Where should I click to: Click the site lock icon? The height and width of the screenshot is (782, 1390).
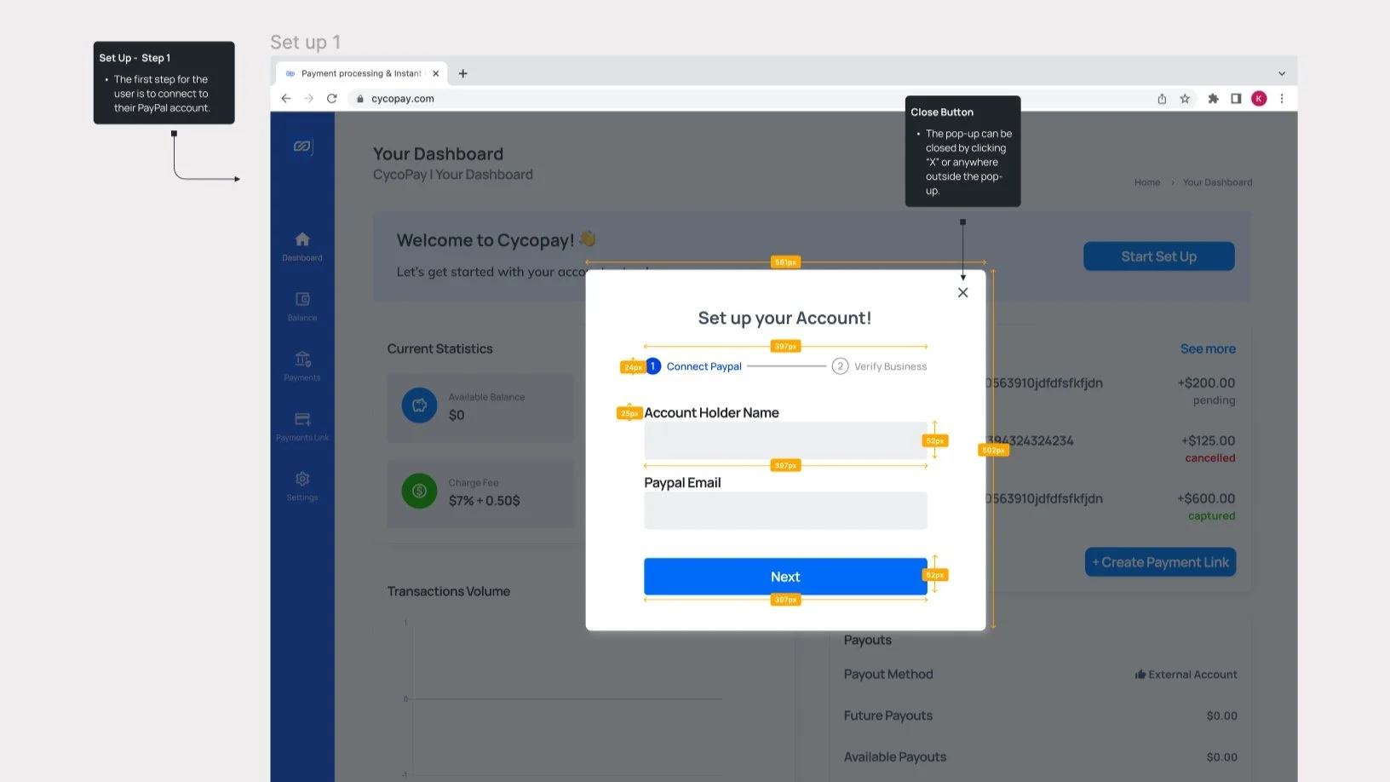pos(360,99)
